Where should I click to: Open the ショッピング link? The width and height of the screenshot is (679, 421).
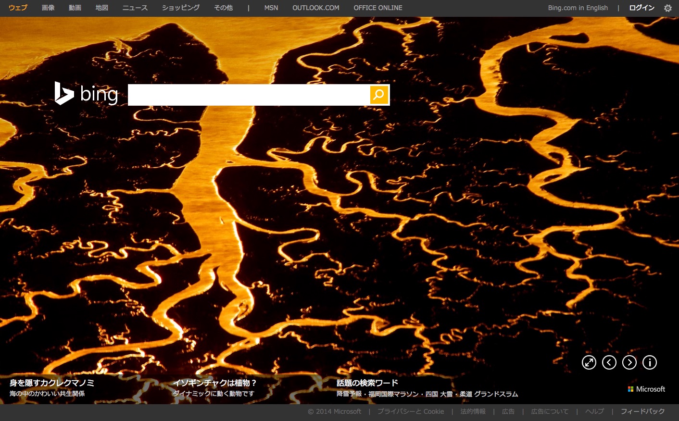pos(181,8)
